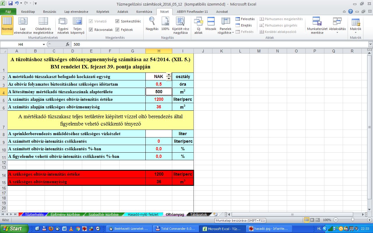Click the formula bar input showing 500
The height and width of the screenshot is (233, 373).
(220, 45)
